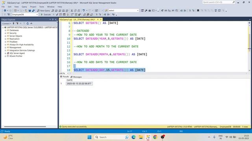Open the Tools menu
This screenshot has width=252, height=141.
pos(42,7)
